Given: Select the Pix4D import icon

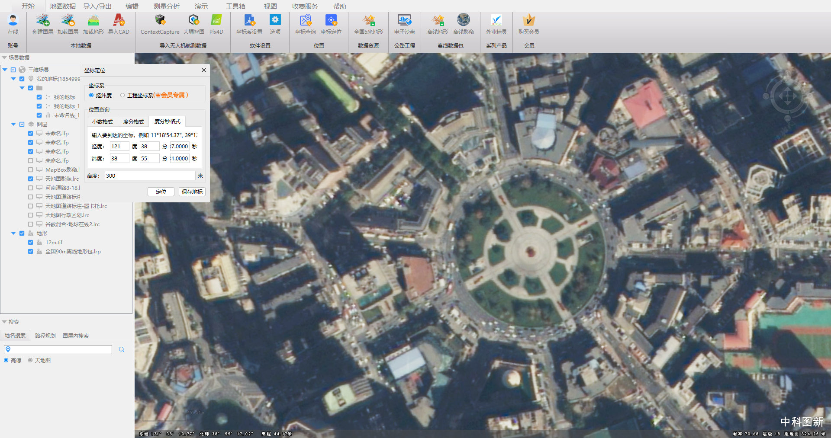Looking at the screenshot, I should [x=216, y=24].
